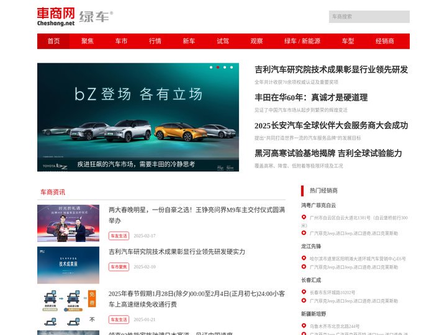Open the 车商资讯 section heading
Viewport: 447px width, 335px height.
pyautogui.click(x=53, y=192)
